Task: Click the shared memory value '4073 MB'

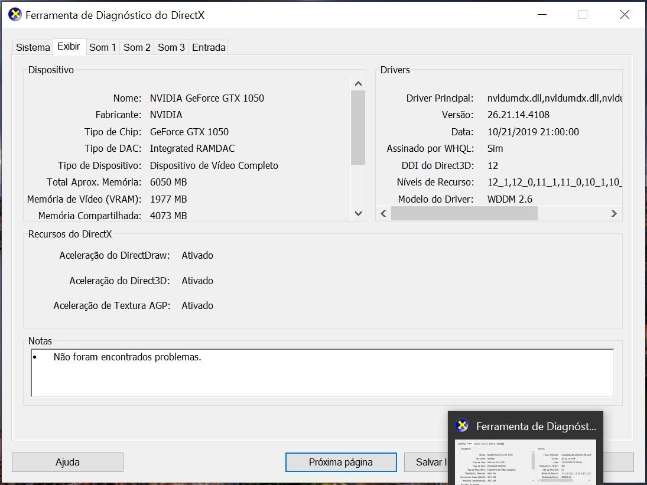Action: (x=168, y=216)
